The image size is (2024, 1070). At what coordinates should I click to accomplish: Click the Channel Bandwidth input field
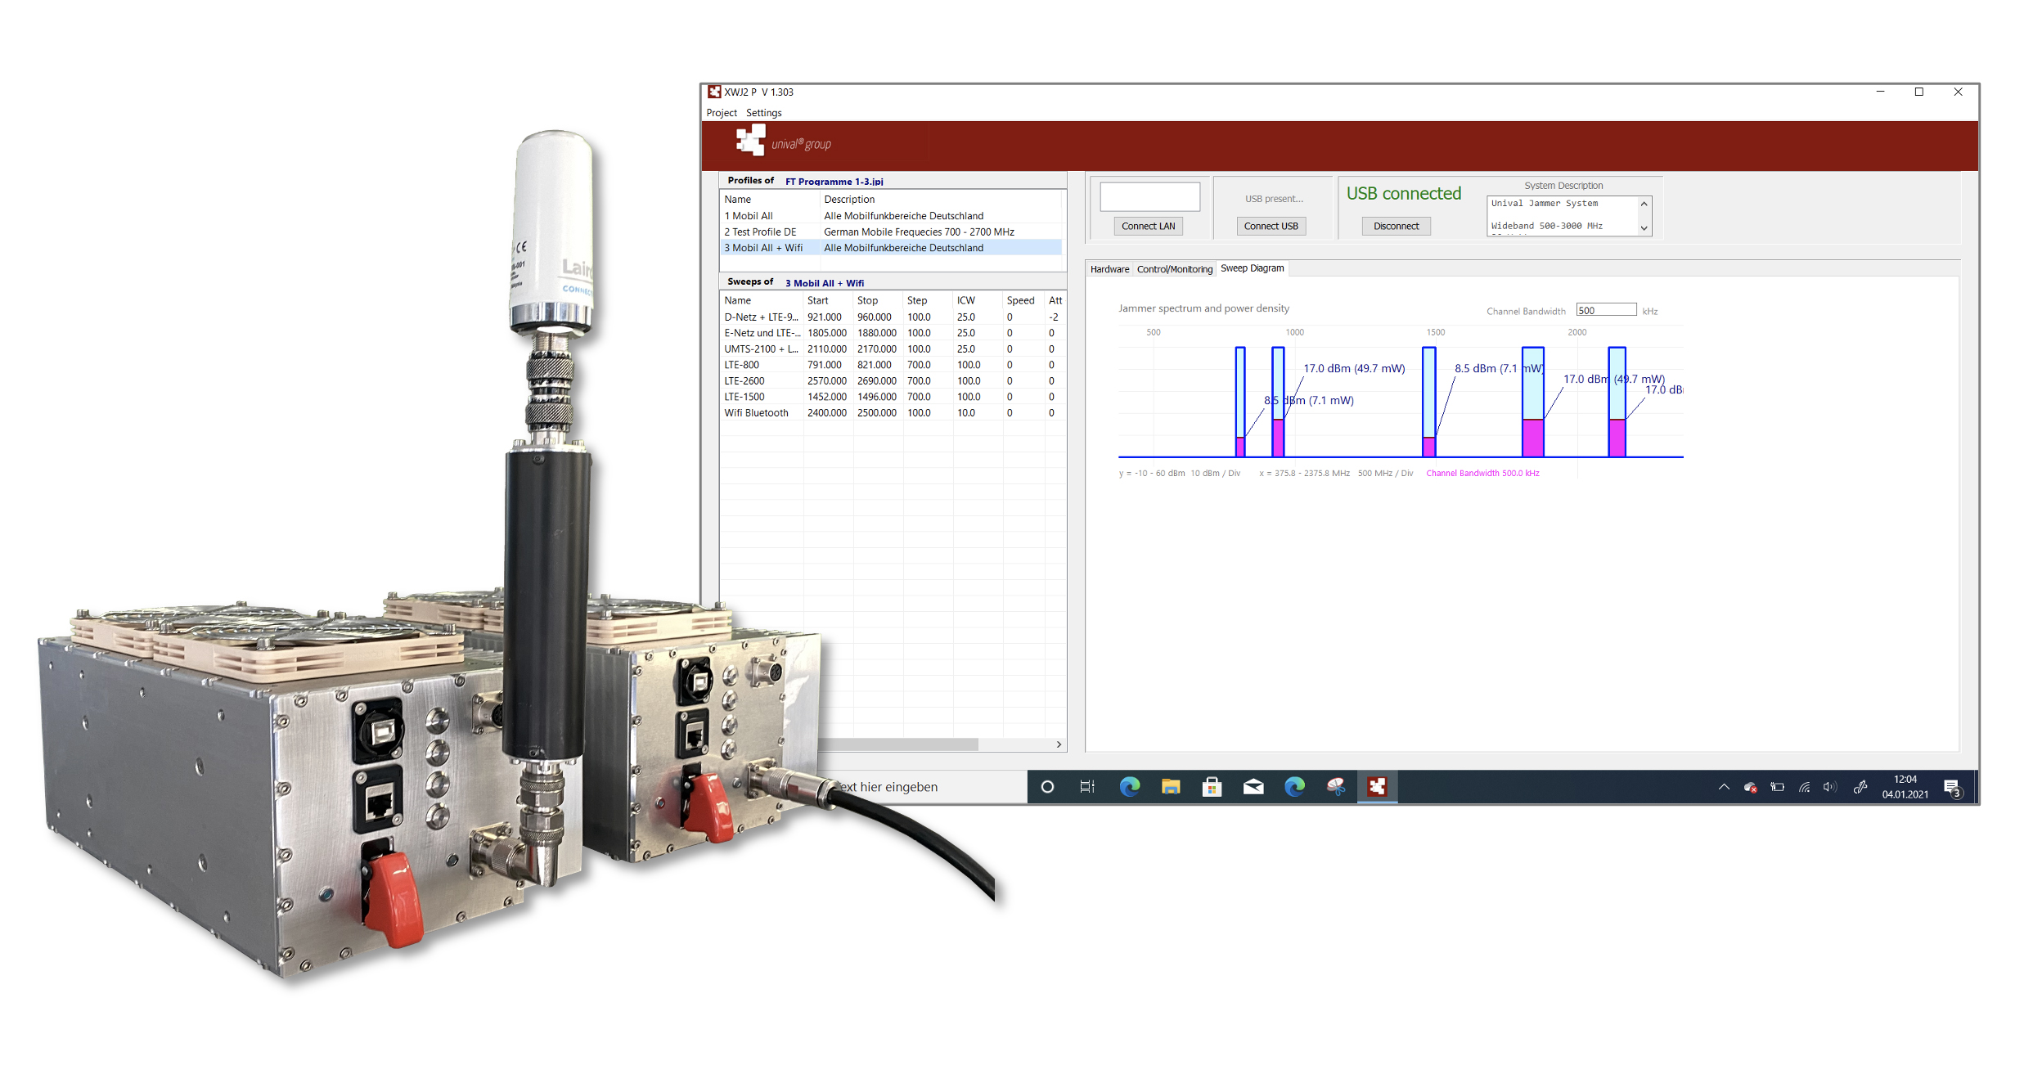point(1605,310)
